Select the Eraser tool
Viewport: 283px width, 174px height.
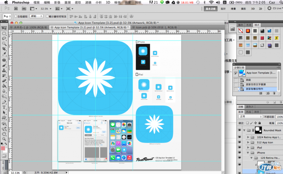coord(4,80)
